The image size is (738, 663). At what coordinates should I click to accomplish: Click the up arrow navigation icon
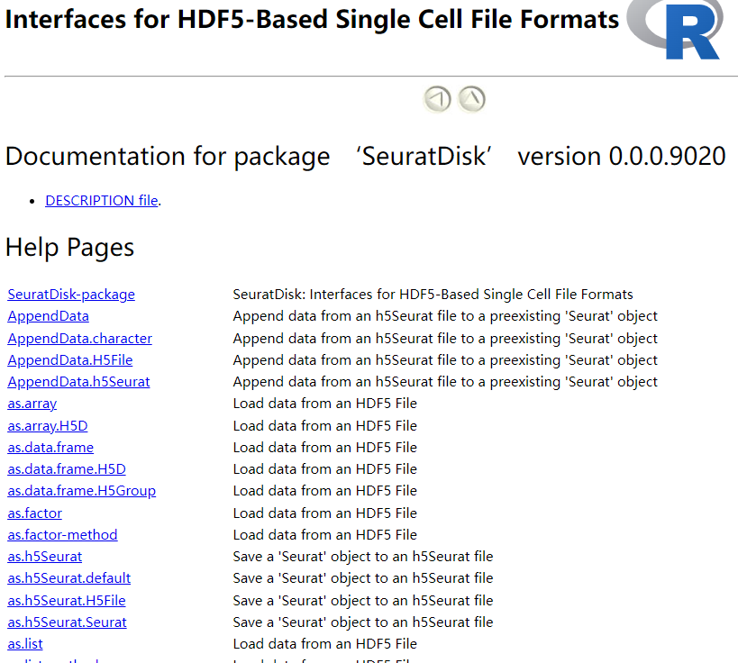(x=472, y=99)
